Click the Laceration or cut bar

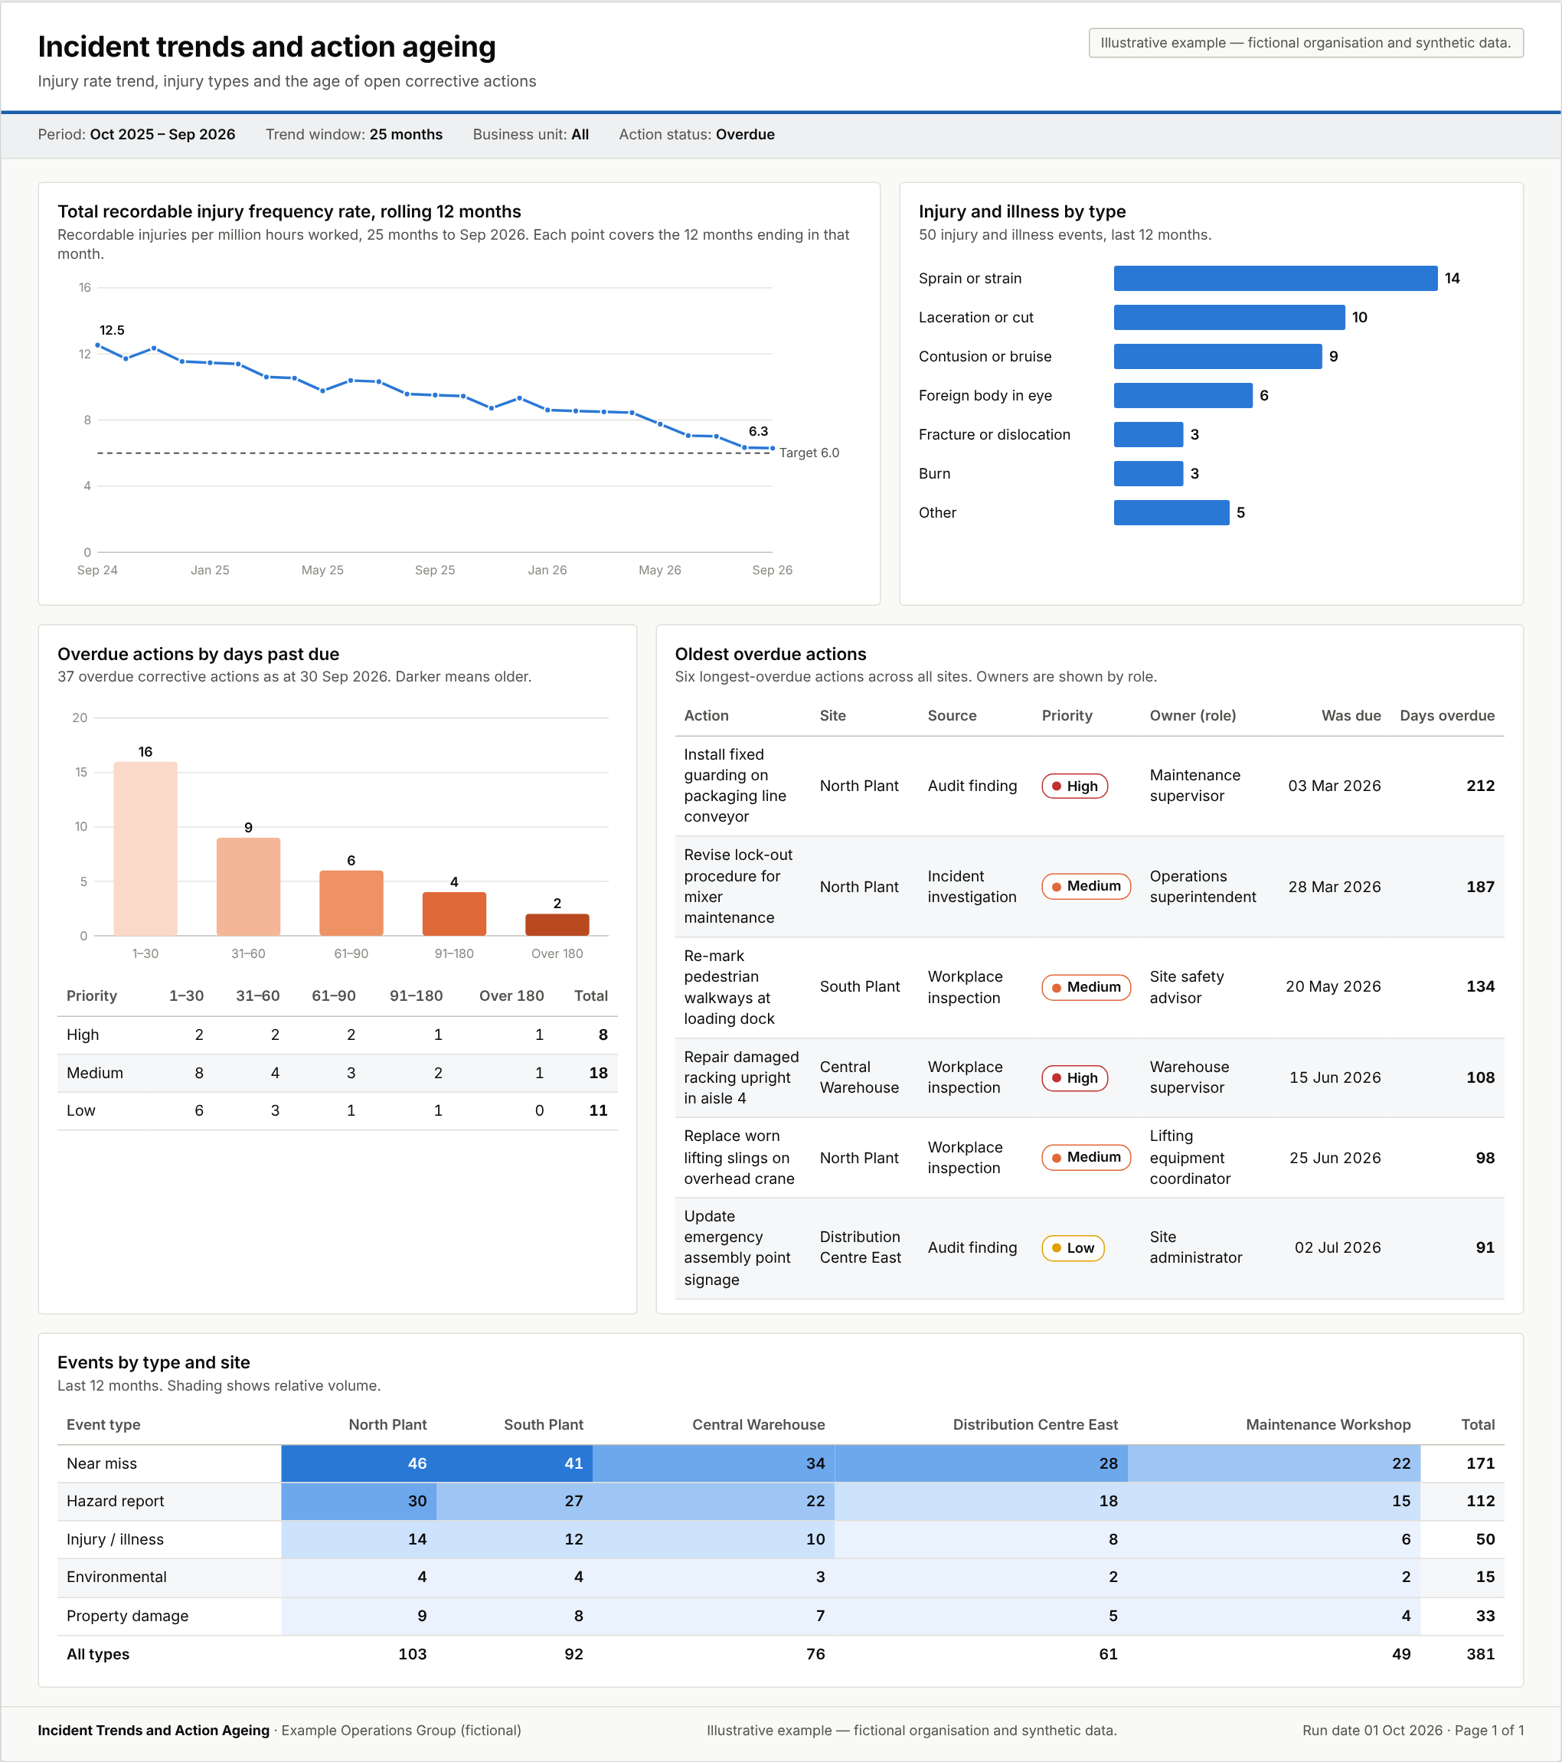(1228, 317)
